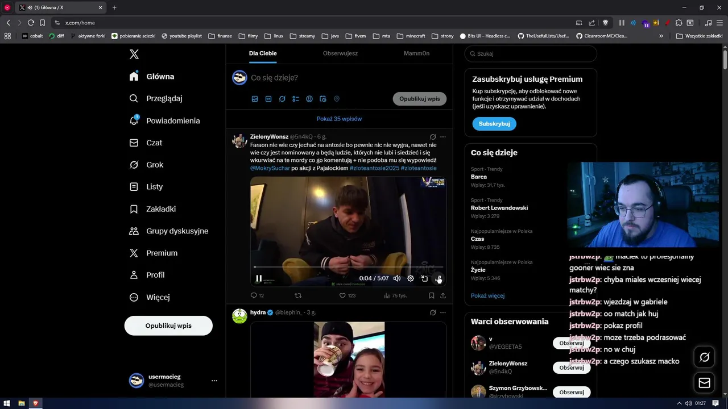728x409 pixels.
Task: Open Zakładki in sidebar
Action: click(152, 209)
